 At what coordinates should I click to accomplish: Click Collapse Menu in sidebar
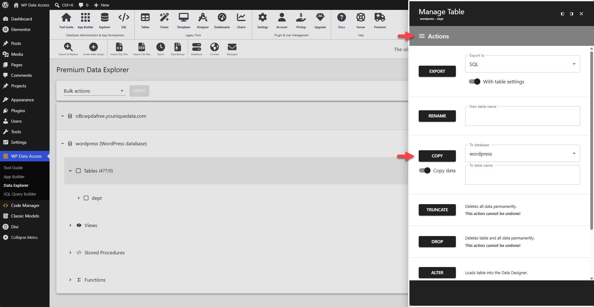coord(25,237)
